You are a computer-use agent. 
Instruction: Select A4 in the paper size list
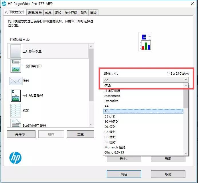click(143, 106)
